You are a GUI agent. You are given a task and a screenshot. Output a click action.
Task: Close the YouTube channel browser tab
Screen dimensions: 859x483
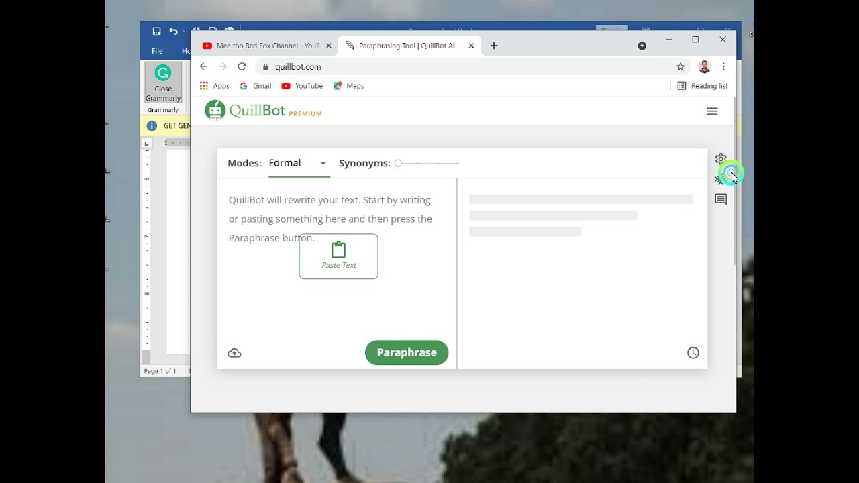pos(329,46)
